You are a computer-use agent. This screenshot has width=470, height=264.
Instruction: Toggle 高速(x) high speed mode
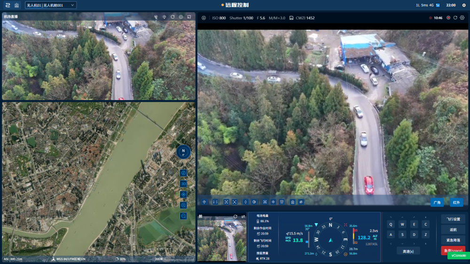click(x=408, y=251)
